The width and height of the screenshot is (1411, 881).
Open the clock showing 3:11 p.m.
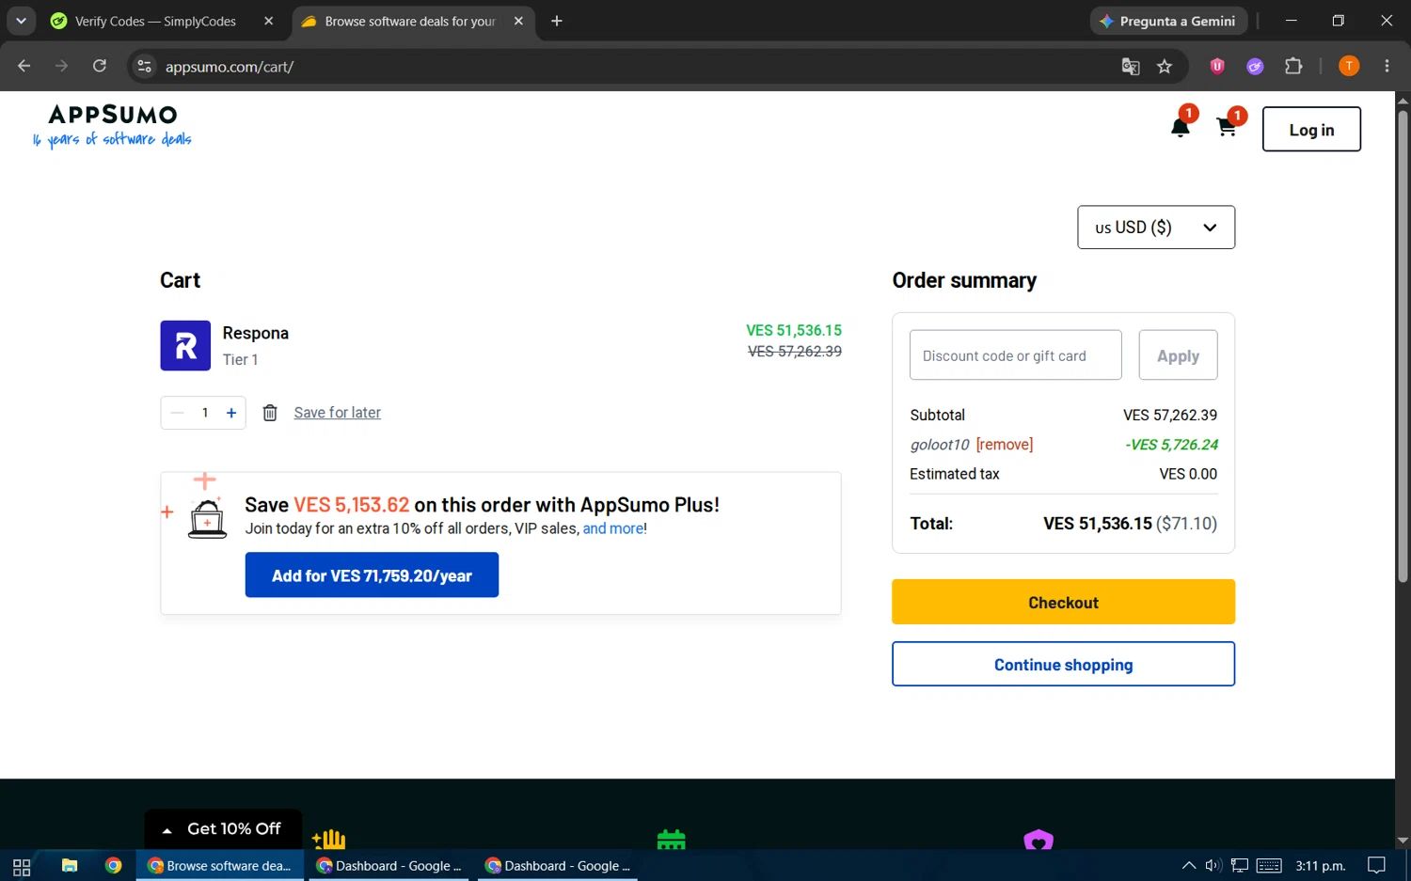1321,866
